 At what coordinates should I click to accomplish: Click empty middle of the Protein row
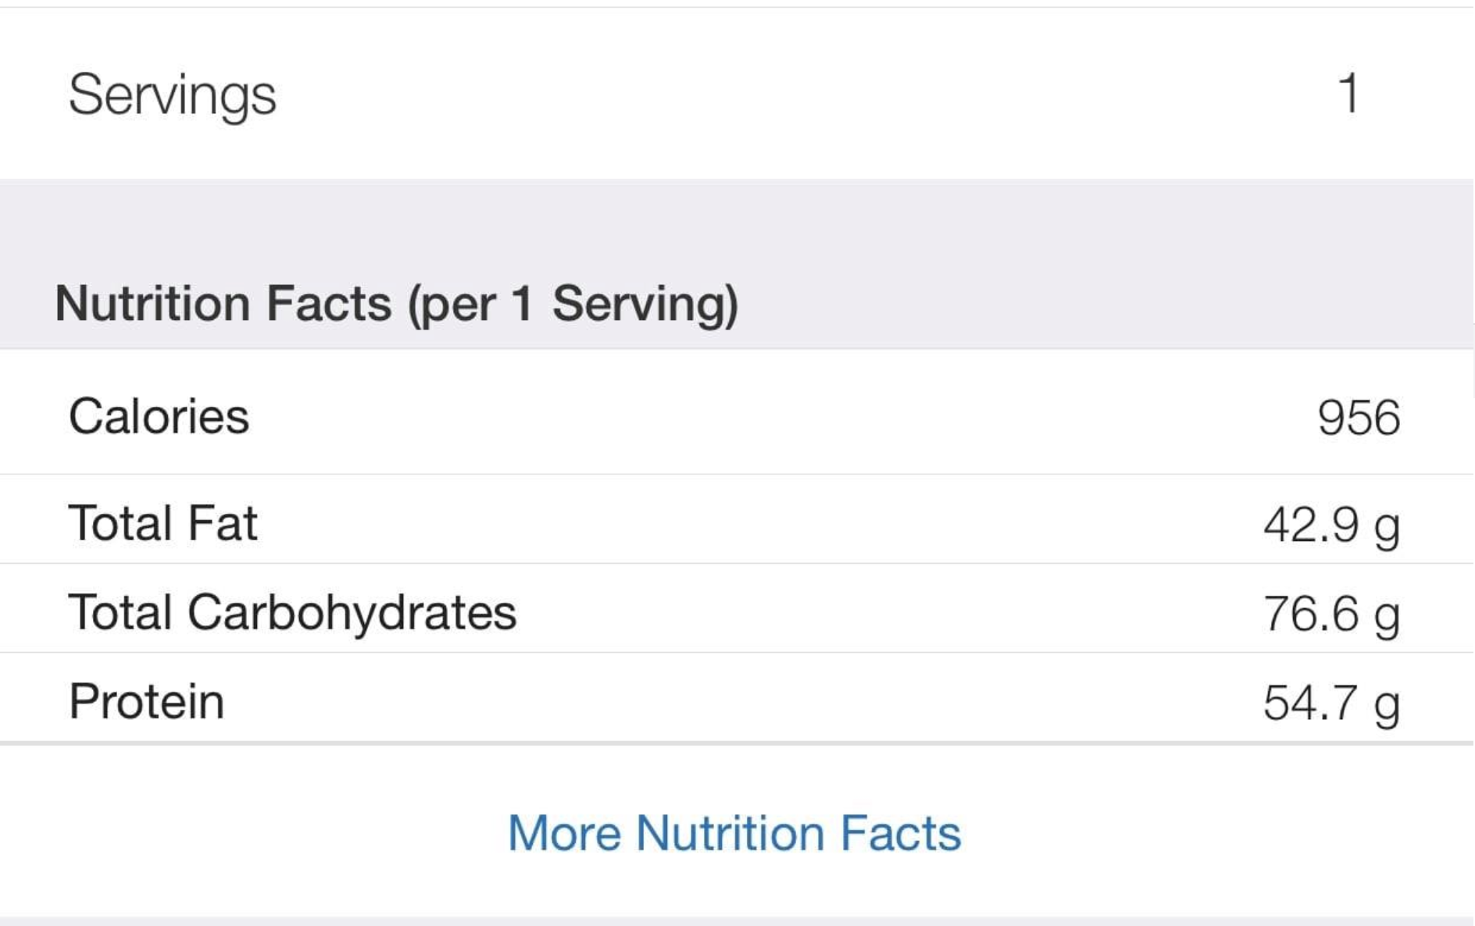click(x=781, y=700)
